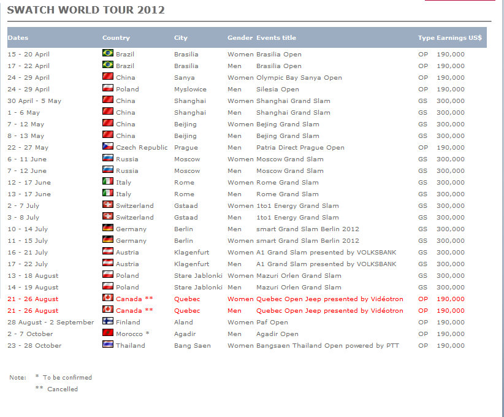This screenshot has height=417, width=504.
Task: Click the Thailand flag icon
Action: tap(107, 345)
